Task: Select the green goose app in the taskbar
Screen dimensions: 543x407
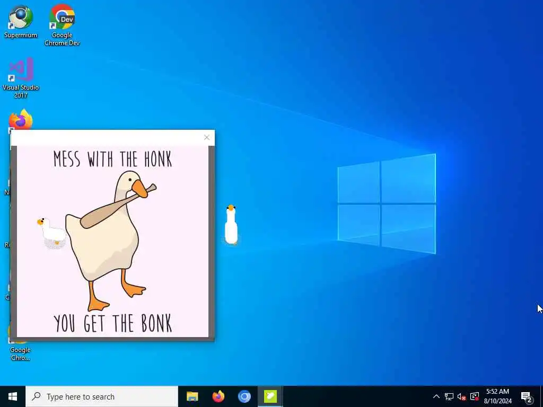Action: click(270, 396)
